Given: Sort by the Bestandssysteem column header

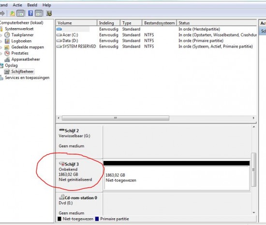Looking at the screenshot, I should tap(159, 23).
